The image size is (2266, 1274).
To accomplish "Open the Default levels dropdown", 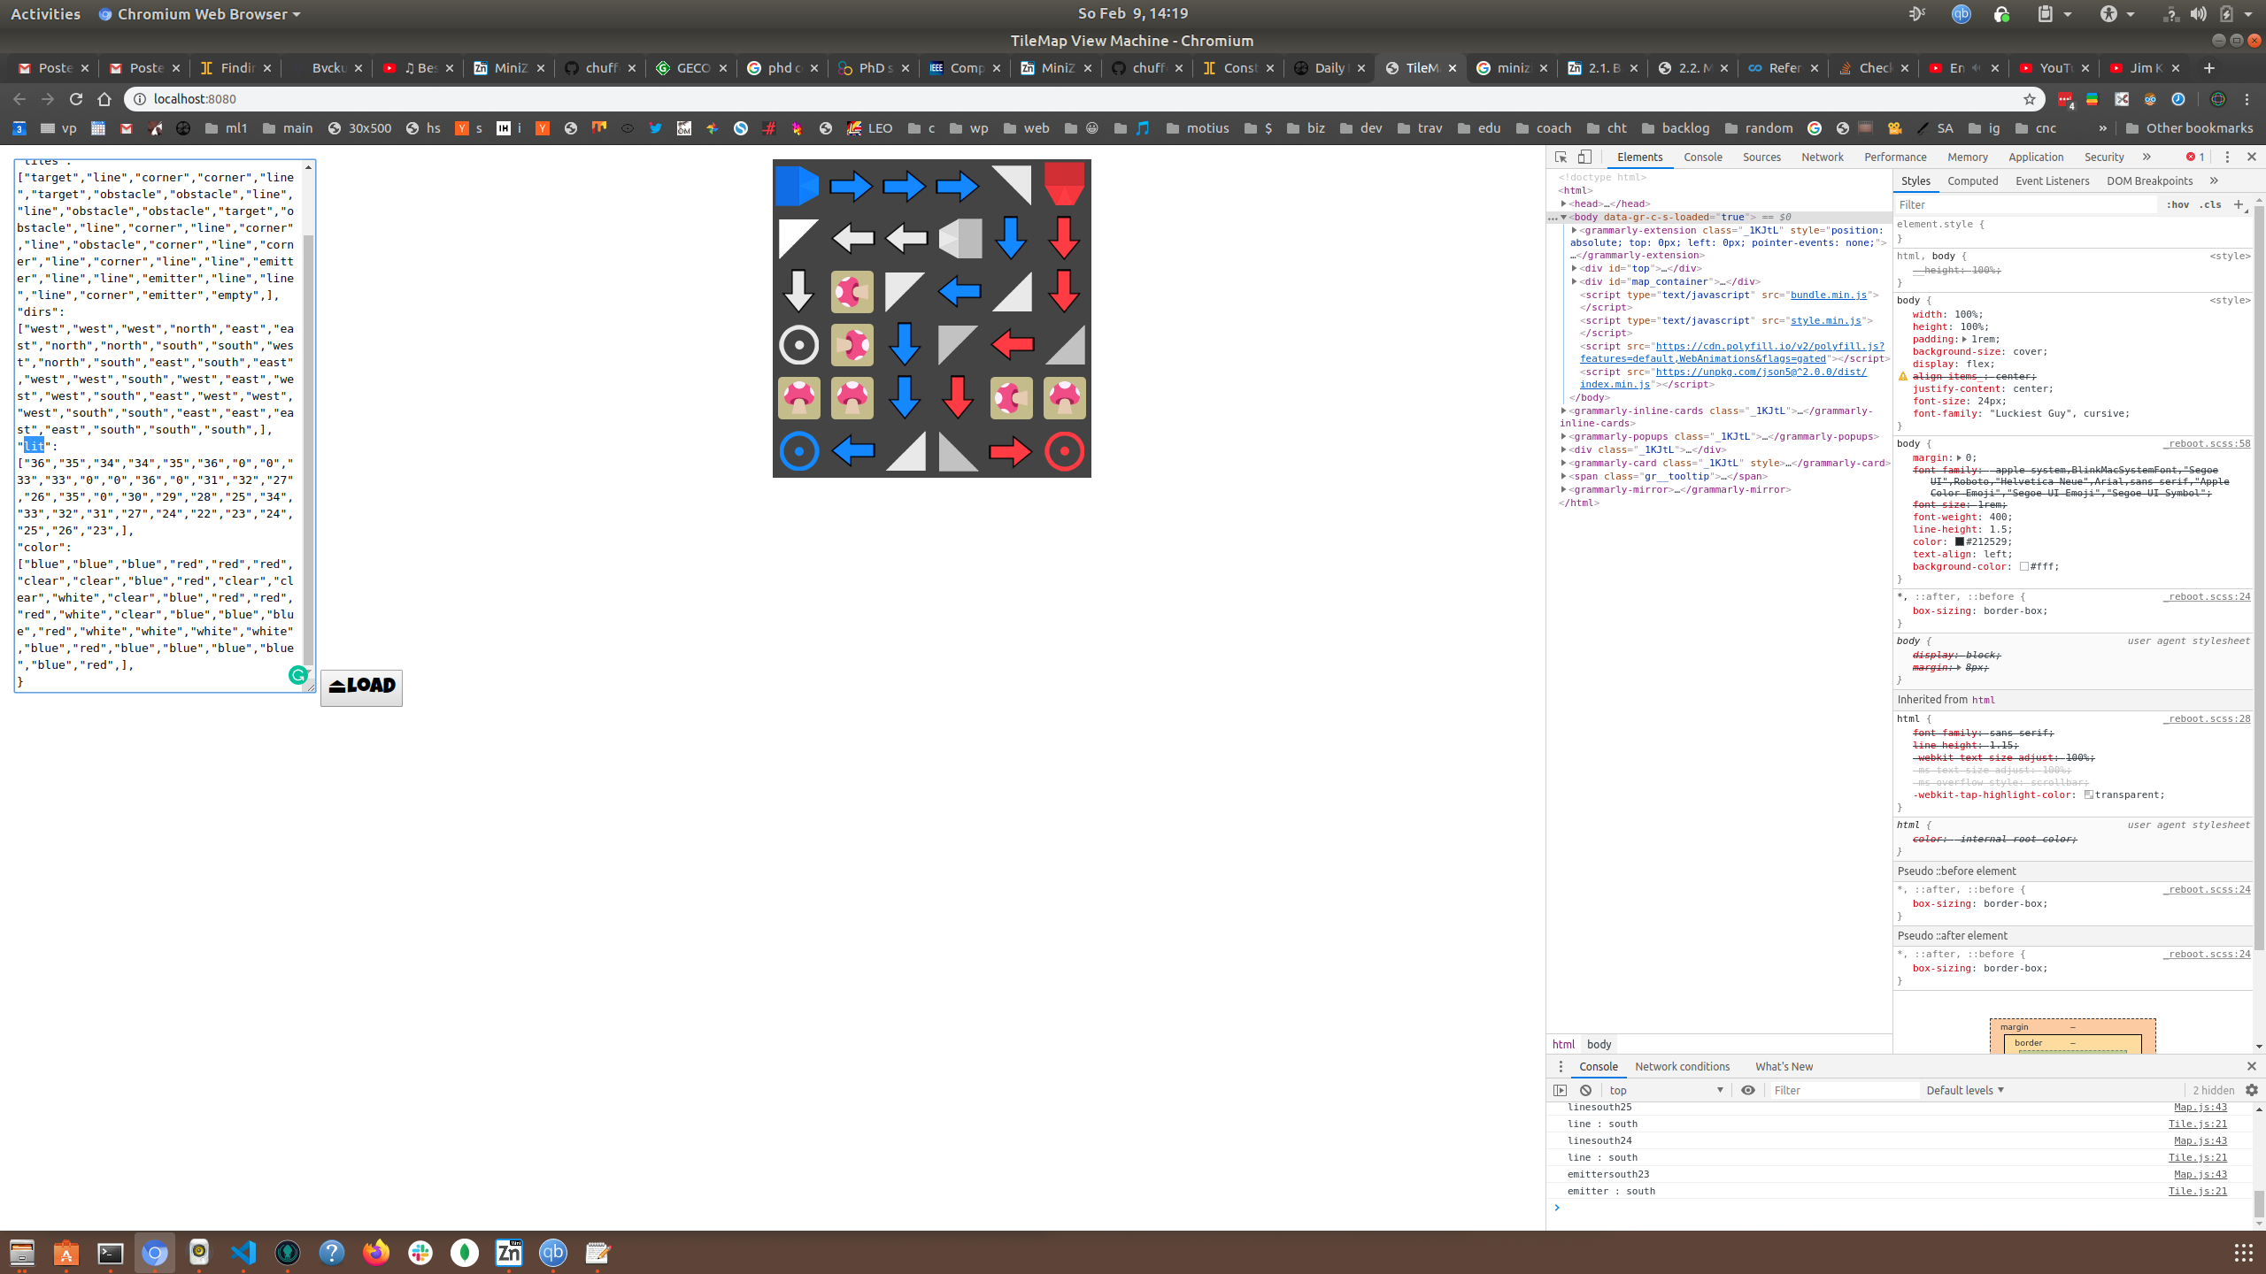I will (x=1965, y=1090).
